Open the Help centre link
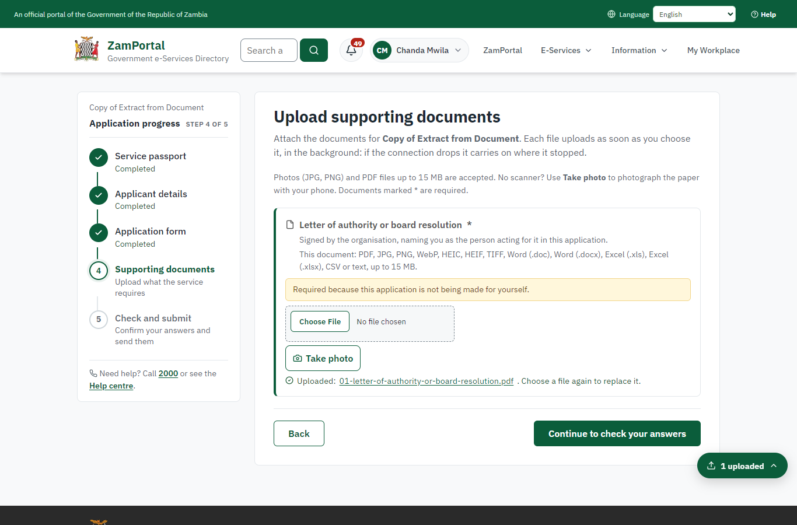Viewport: 797px width, 525px height. 111,386
